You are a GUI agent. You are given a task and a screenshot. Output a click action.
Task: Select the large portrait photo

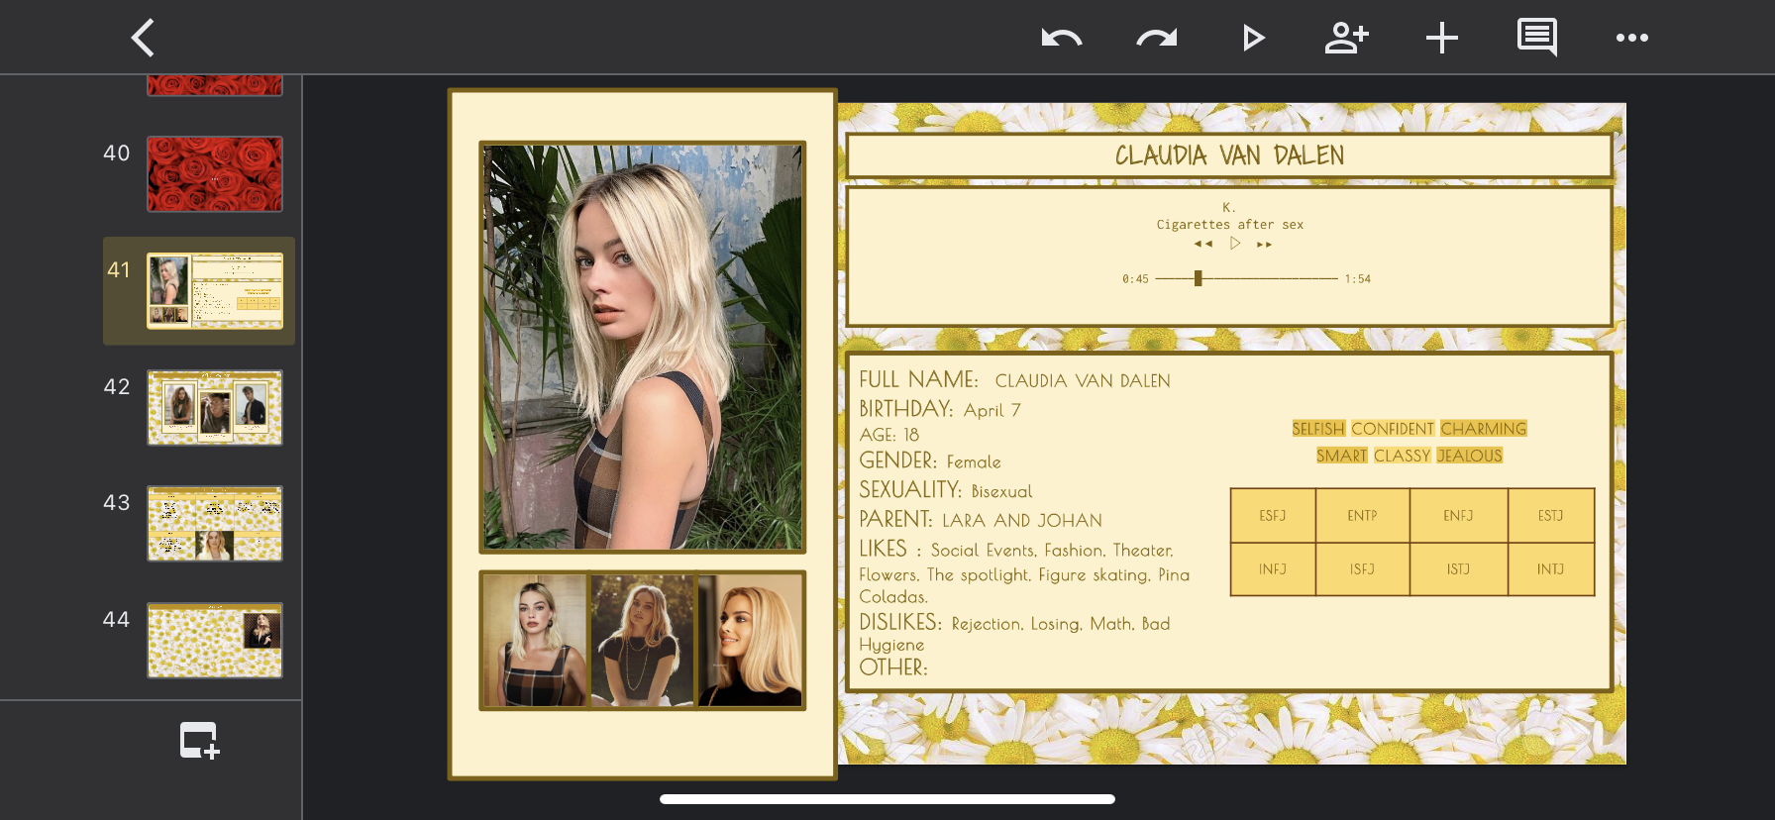point(643,347)
